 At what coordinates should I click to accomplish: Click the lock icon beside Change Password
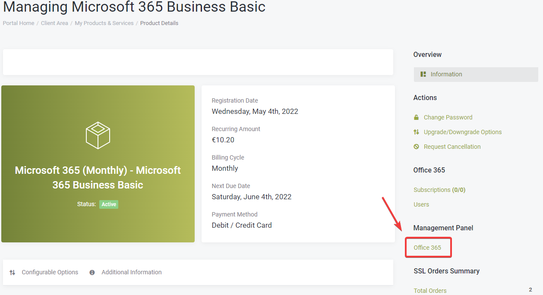click(x=416, y=117)
